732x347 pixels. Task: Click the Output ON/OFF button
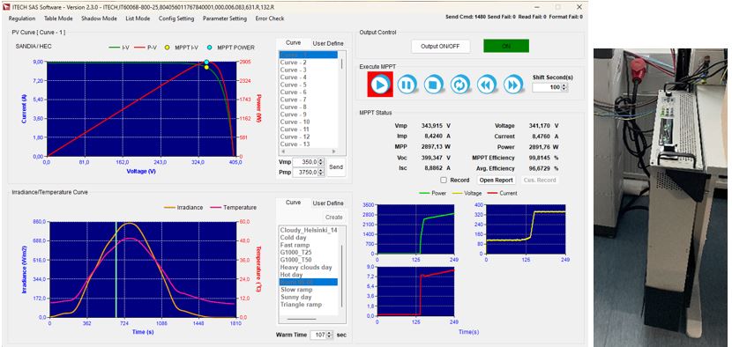click(441, 47)
